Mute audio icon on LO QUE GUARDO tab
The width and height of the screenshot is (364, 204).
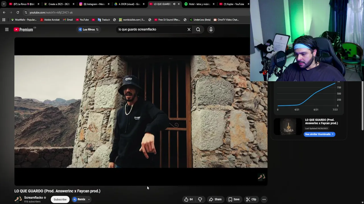[x=174, y=4]
